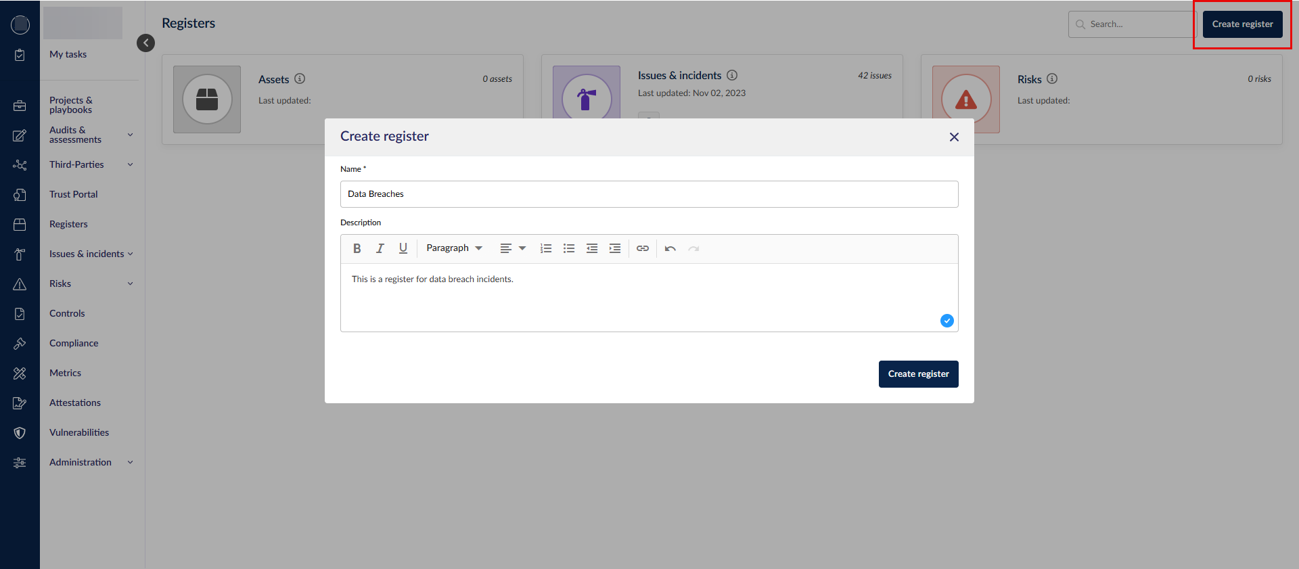The height and width of the screenshot is (569, 1299).
Task: Increase indent in description editor
Action: point(615,248)
